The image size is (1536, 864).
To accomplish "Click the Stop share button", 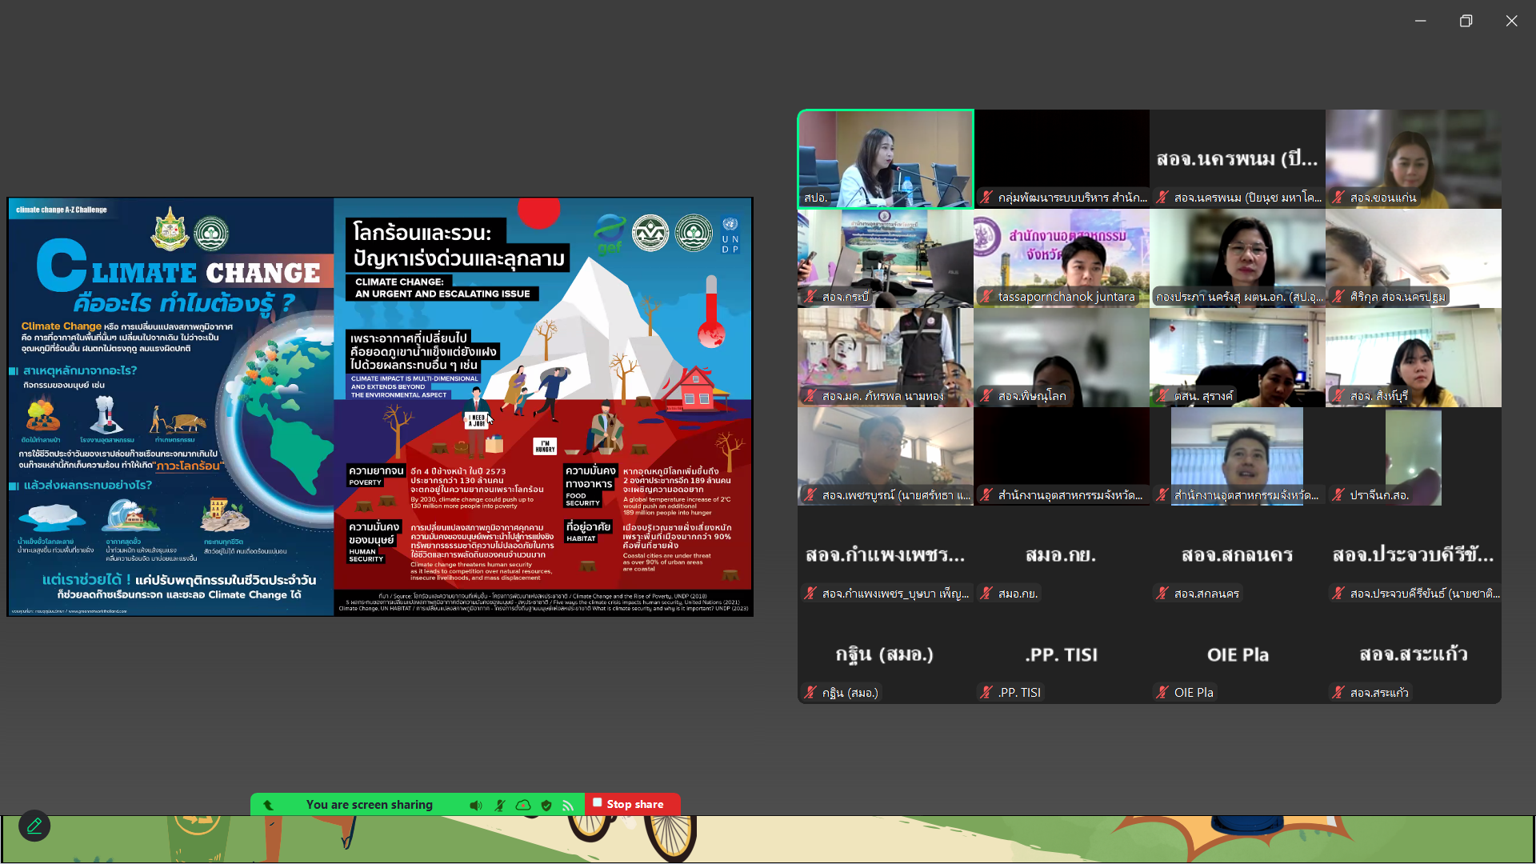I will [633, 804].
